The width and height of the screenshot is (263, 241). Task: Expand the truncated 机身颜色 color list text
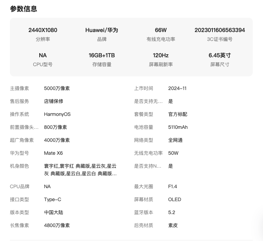point(80,170)
